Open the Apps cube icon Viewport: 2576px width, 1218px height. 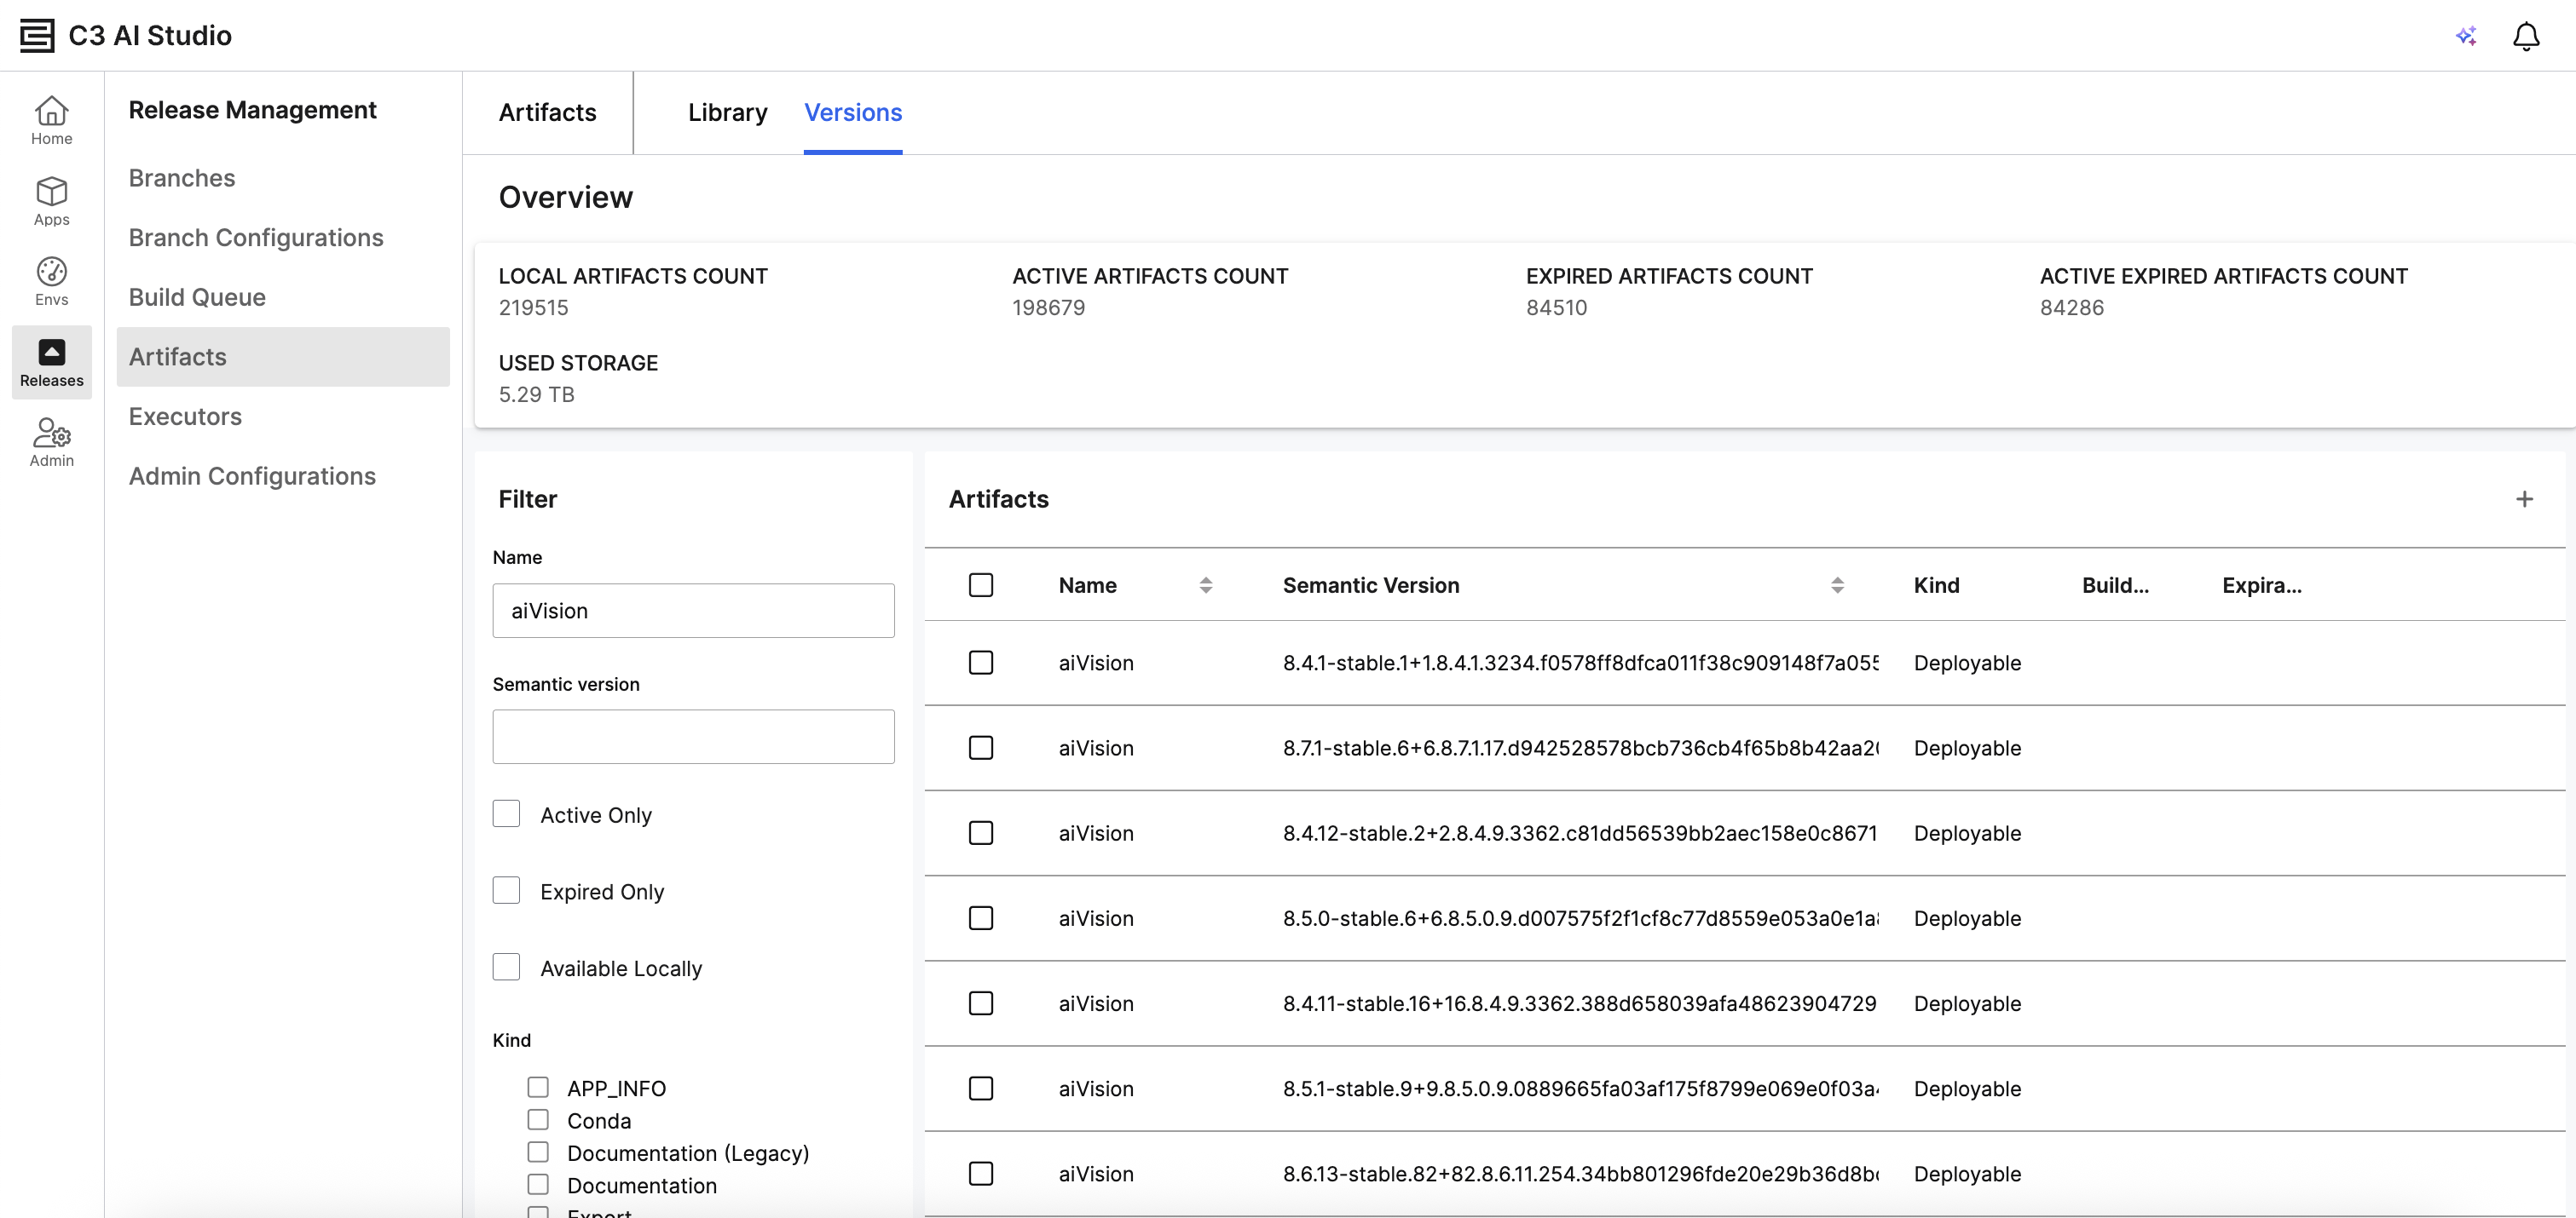pos(51,201)
